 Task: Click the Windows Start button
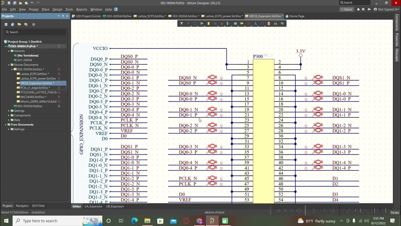click(x=6, y=221)
